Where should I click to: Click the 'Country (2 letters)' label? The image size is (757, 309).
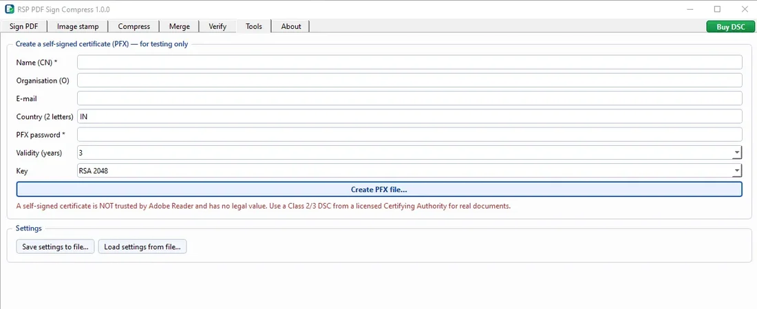[45, 116]
